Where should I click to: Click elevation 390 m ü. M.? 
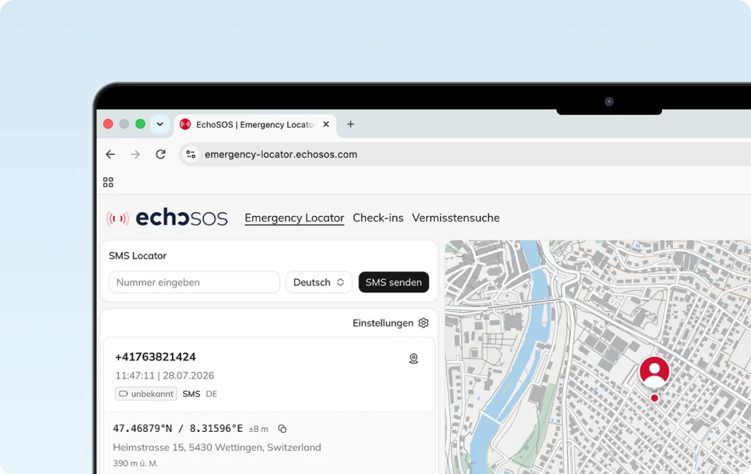point(136,463)
